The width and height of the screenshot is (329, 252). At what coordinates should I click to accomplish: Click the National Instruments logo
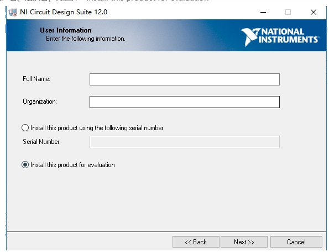click(x=280, y=37)
